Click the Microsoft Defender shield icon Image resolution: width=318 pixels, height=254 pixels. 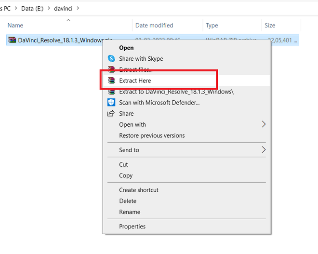[x=111, y=102]
